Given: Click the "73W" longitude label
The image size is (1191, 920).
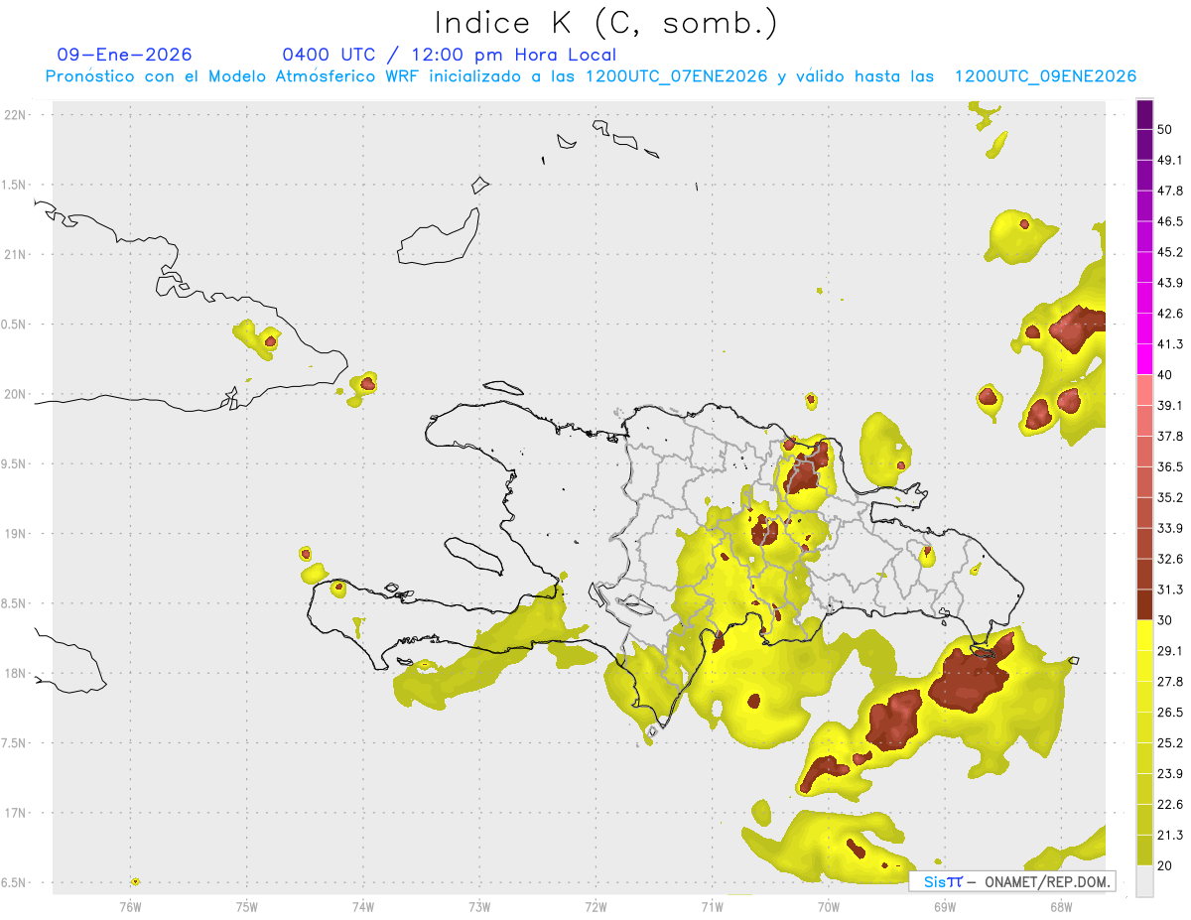Looking at the screenshot, I should 479,906.
